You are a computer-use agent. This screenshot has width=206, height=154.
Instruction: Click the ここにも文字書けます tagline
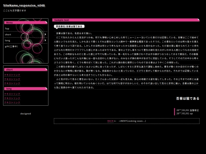[x=14, y=11]
